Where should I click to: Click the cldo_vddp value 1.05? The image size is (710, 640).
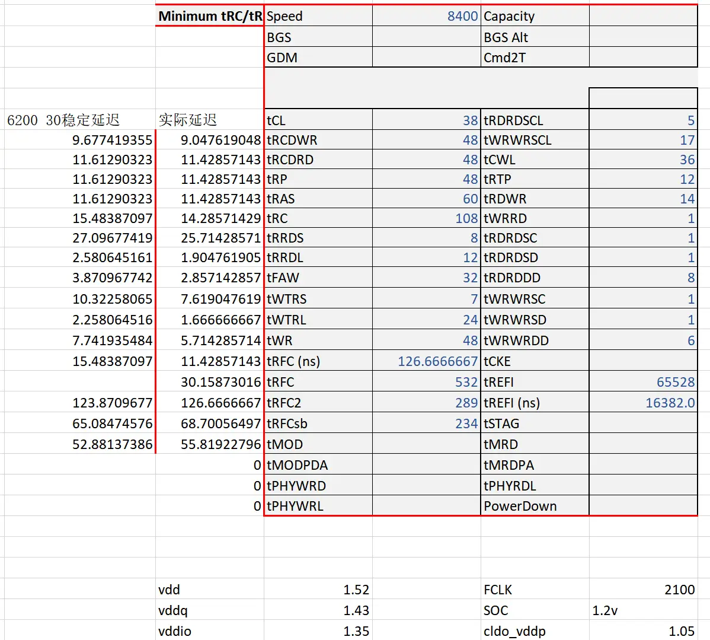click(x=643, y=631)
